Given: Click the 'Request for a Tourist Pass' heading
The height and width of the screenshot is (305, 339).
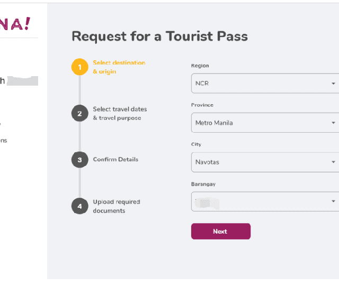Looking at the screenshot, I should (x=159, y=36).
